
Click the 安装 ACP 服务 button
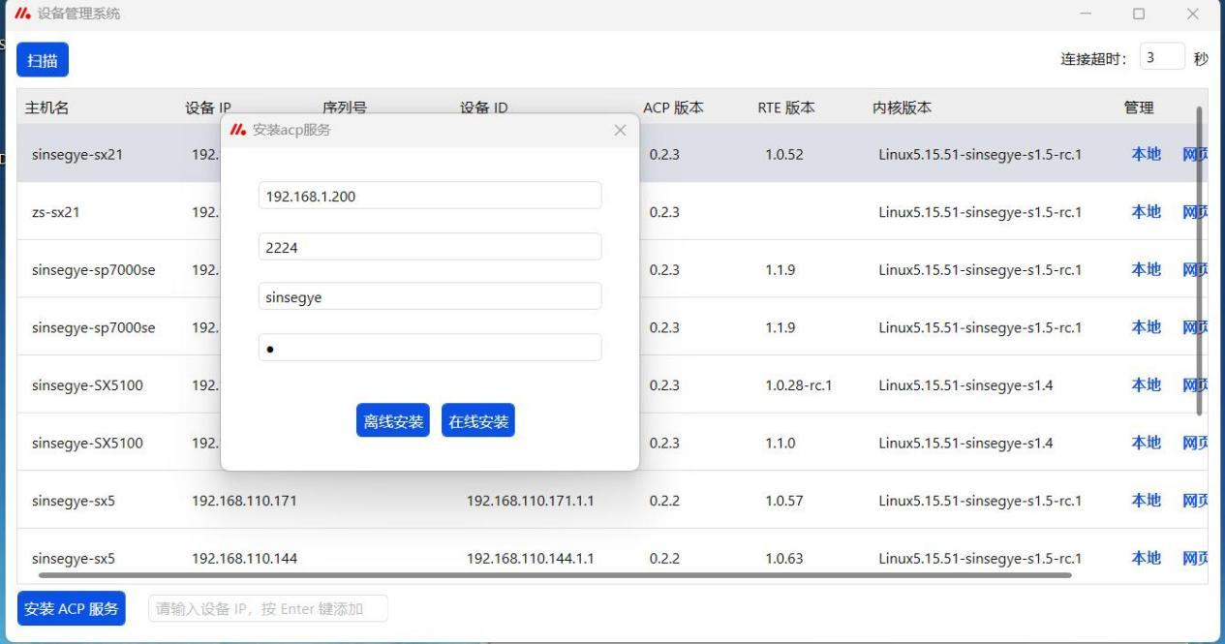click(x=72, y=608)
